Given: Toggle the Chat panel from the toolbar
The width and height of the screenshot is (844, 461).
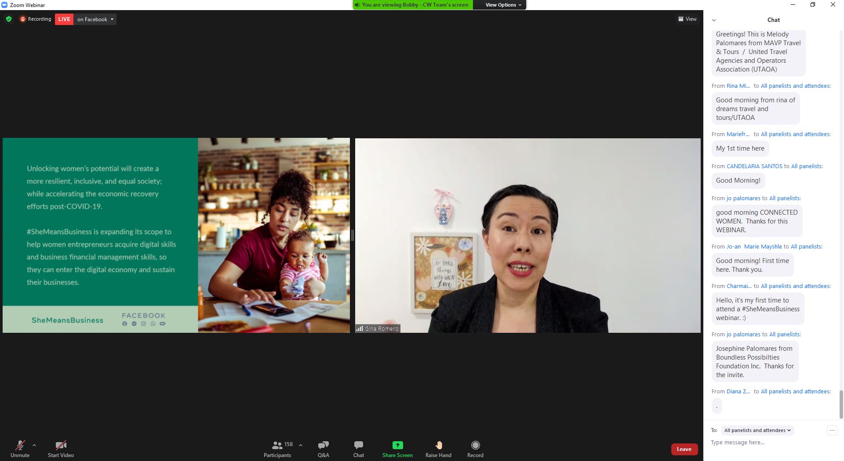Looking at the screenshot, I should pyautogui.click(x=359, y=449).
